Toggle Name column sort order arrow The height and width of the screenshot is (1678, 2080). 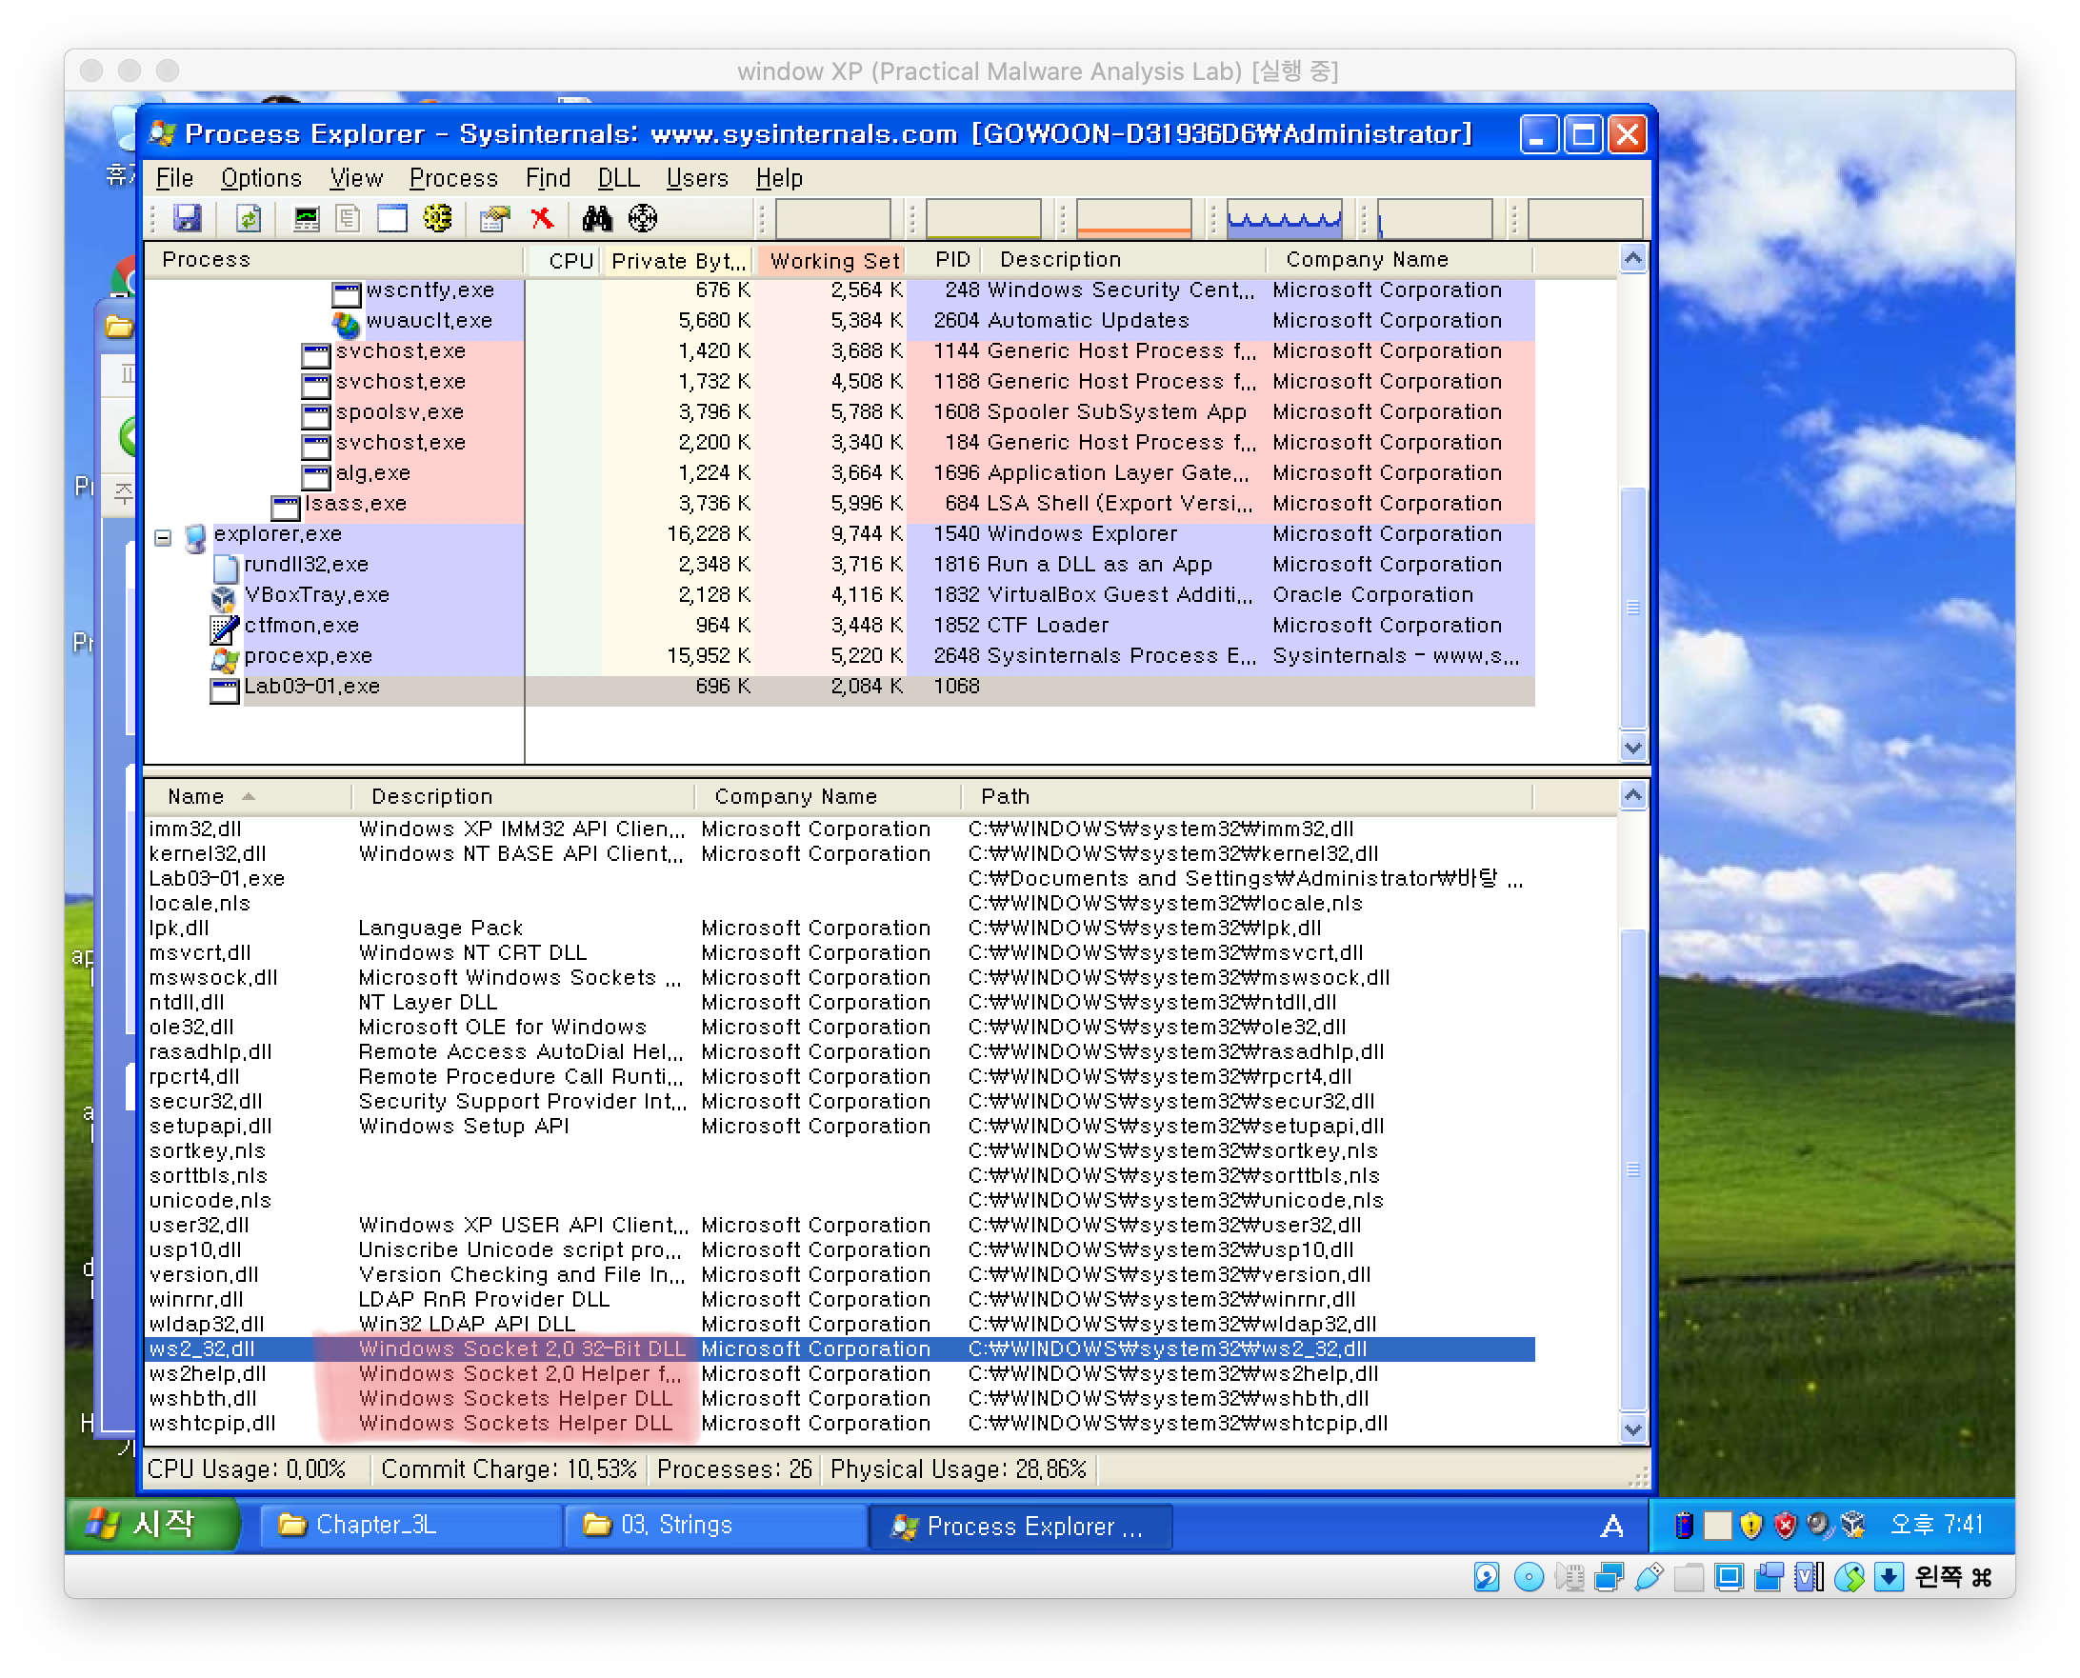(x=249, y=796)
